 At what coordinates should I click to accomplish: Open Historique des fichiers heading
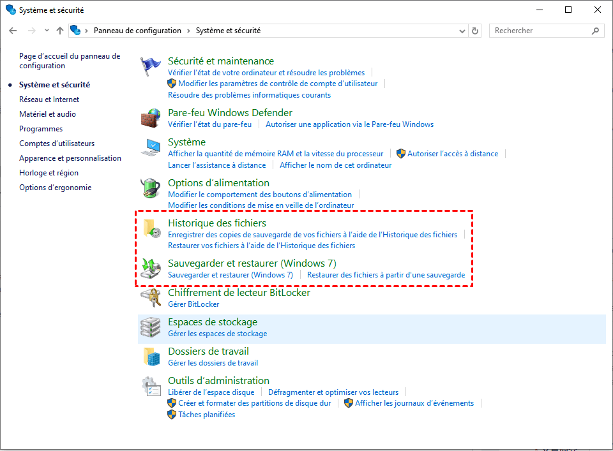pos(217,223)
